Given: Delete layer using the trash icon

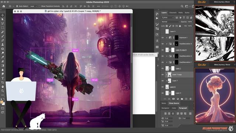Looking at the screenshot, I should pos(191,99).
